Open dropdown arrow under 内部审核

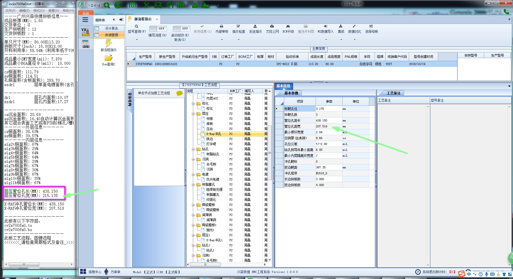(x=222, y=40)
